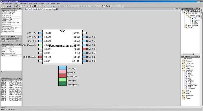This screenshot has width=203, height=111.
Task: Expand the bottom Study_01 folder in Workspace Explorer
Action: (184, 27)
